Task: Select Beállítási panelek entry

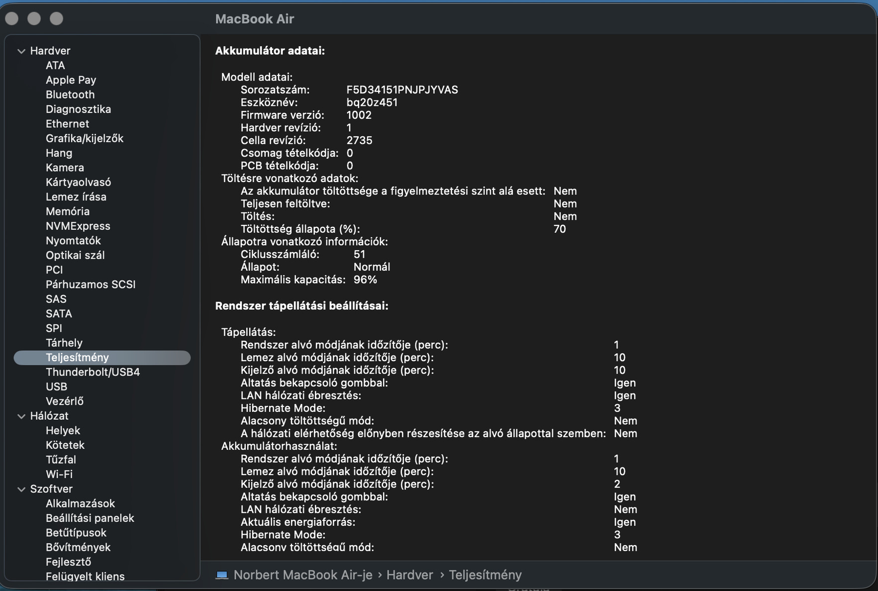Action: (90, 518)
